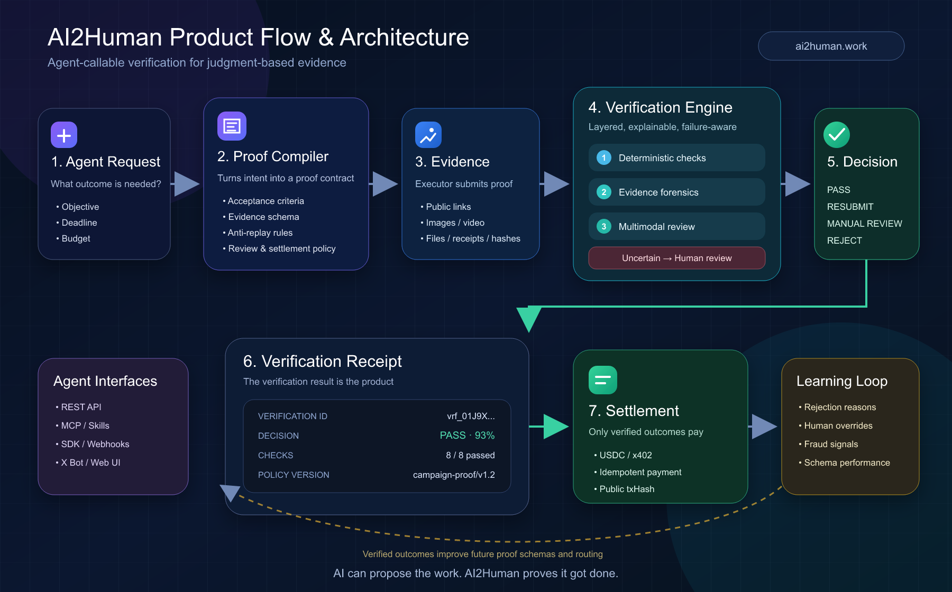Image resolution: width=952 pixels, height=592 pixels.
Task: Click the PASS · 93% decision value
Action: tap(468, 436)
